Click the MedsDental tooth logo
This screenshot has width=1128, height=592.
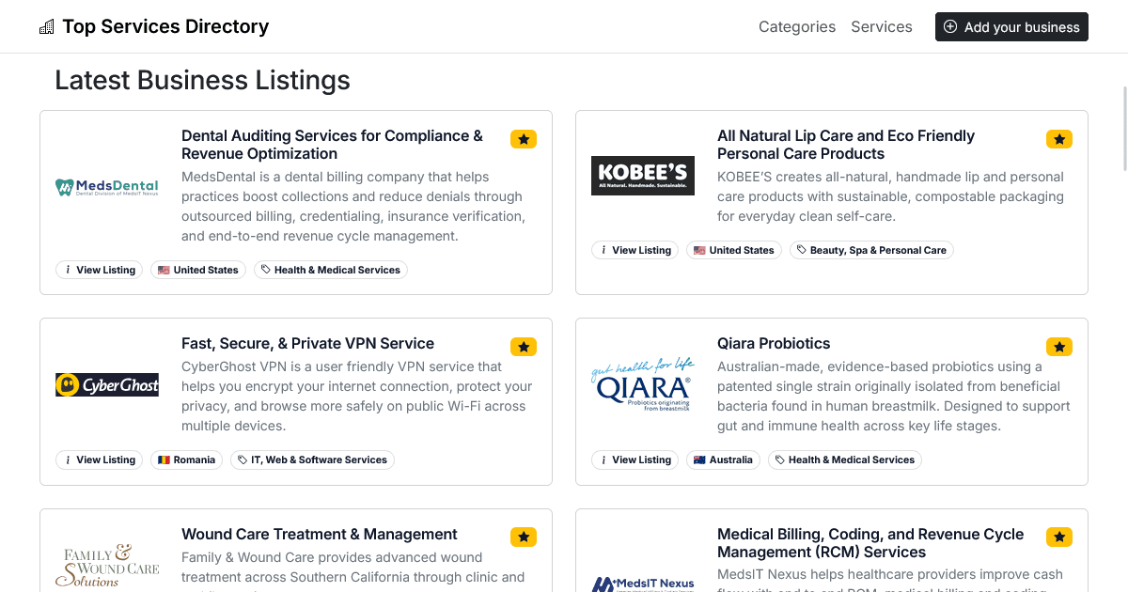pyautogui.click(x=106, y=187)
